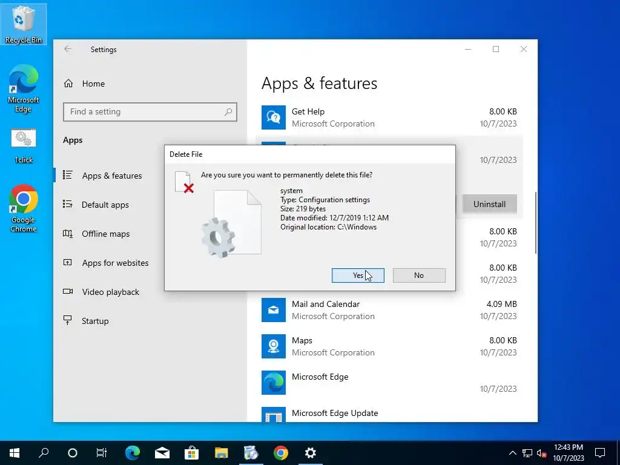
Task: Click the Uninstall button in Settings
Action: point(489,204)
